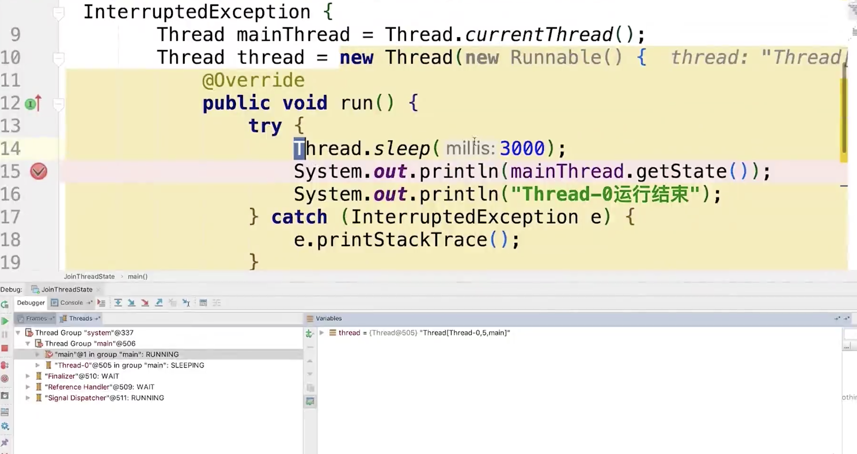Click the New Watch add icon
This screenshot has height=454, width=857.
point(310,333)
